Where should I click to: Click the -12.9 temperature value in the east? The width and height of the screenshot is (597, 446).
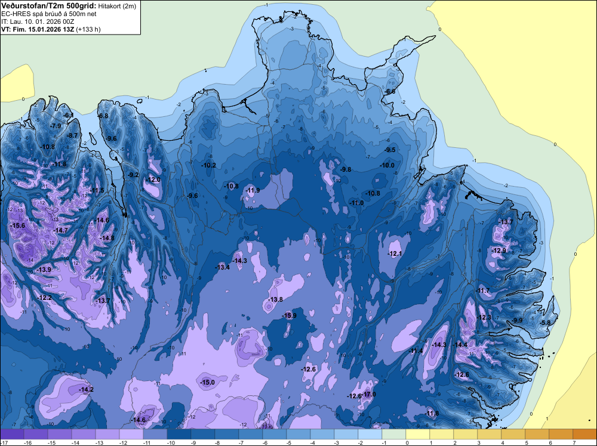(x=499, y=250)
